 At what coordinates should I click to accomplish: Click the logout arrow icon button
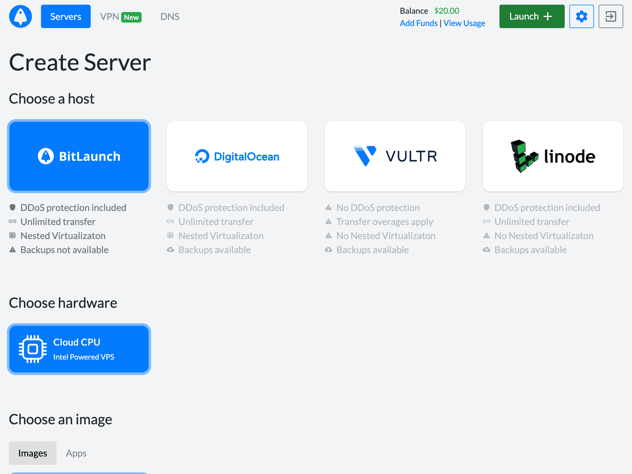click(611, 16)
